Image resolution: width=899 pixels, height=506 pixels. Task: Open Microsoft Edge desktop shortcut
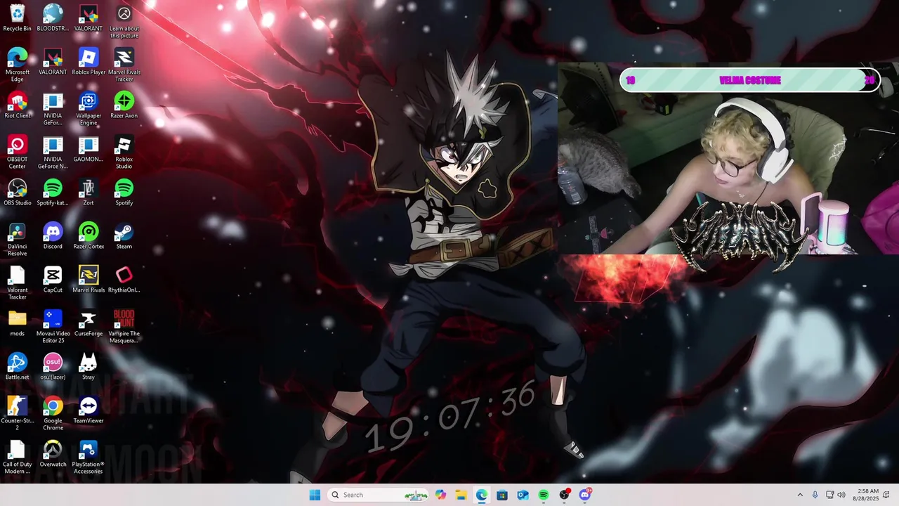coord(17,65)
